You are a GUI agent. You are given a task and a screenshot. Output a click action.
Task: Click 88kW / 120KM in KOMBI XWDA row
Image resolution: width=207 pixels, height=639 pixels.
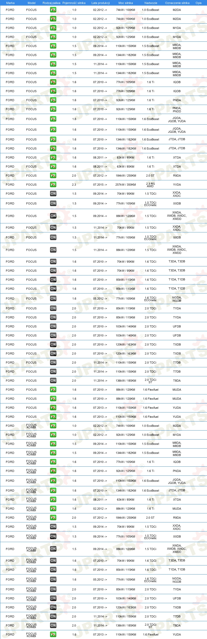(125, 549)
